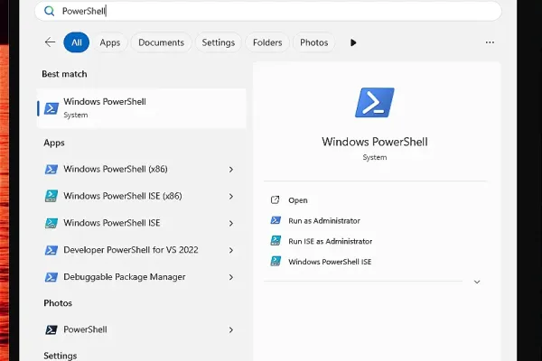The width and height of the screenshot is (542, 361).
Task: Choose Run ISE as Administrator
Action: click(330, 241)
